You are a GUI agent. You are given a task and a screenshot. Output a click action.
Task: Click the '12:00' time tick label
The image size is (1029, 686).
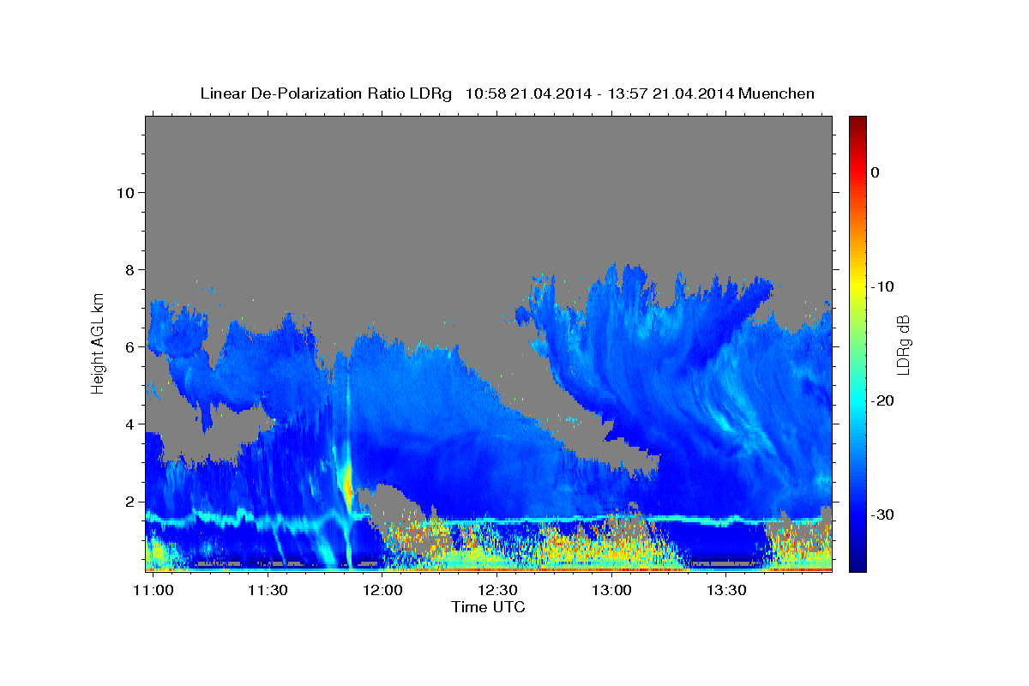coord(382,590)
